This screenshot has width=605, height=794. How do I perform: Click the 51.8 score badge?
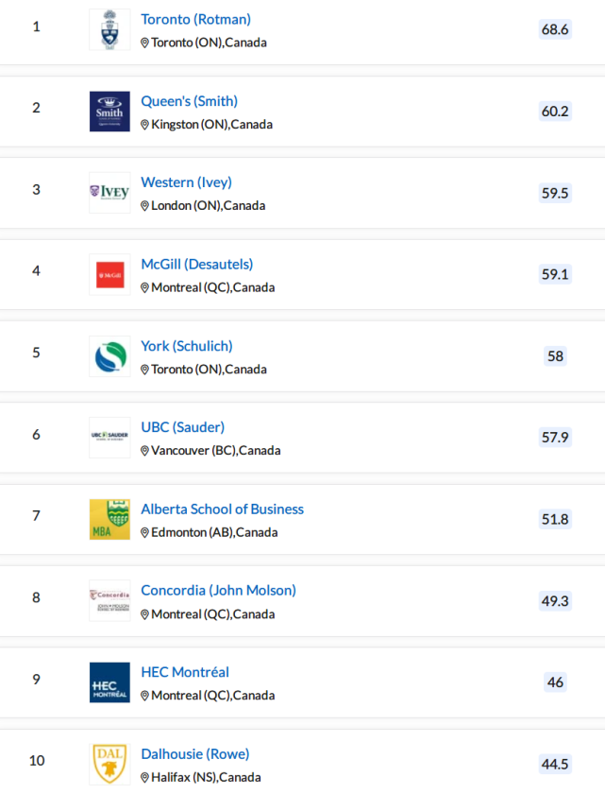[x=555, y=519]
